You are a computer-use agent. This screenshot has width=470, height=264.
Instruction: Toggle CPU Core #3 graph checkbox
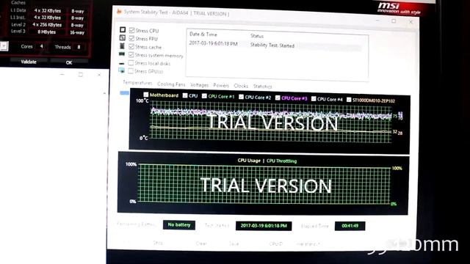tap(278, 98)
